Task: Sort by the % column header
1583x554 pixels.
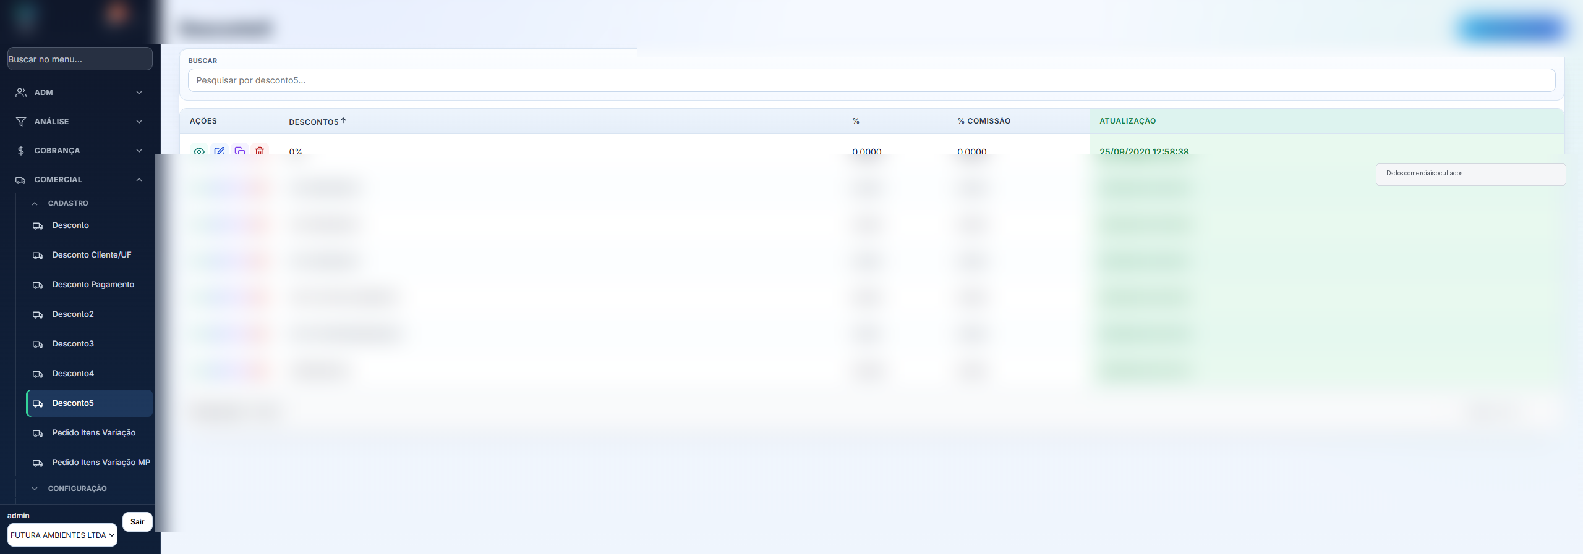Action: [856, 121]
